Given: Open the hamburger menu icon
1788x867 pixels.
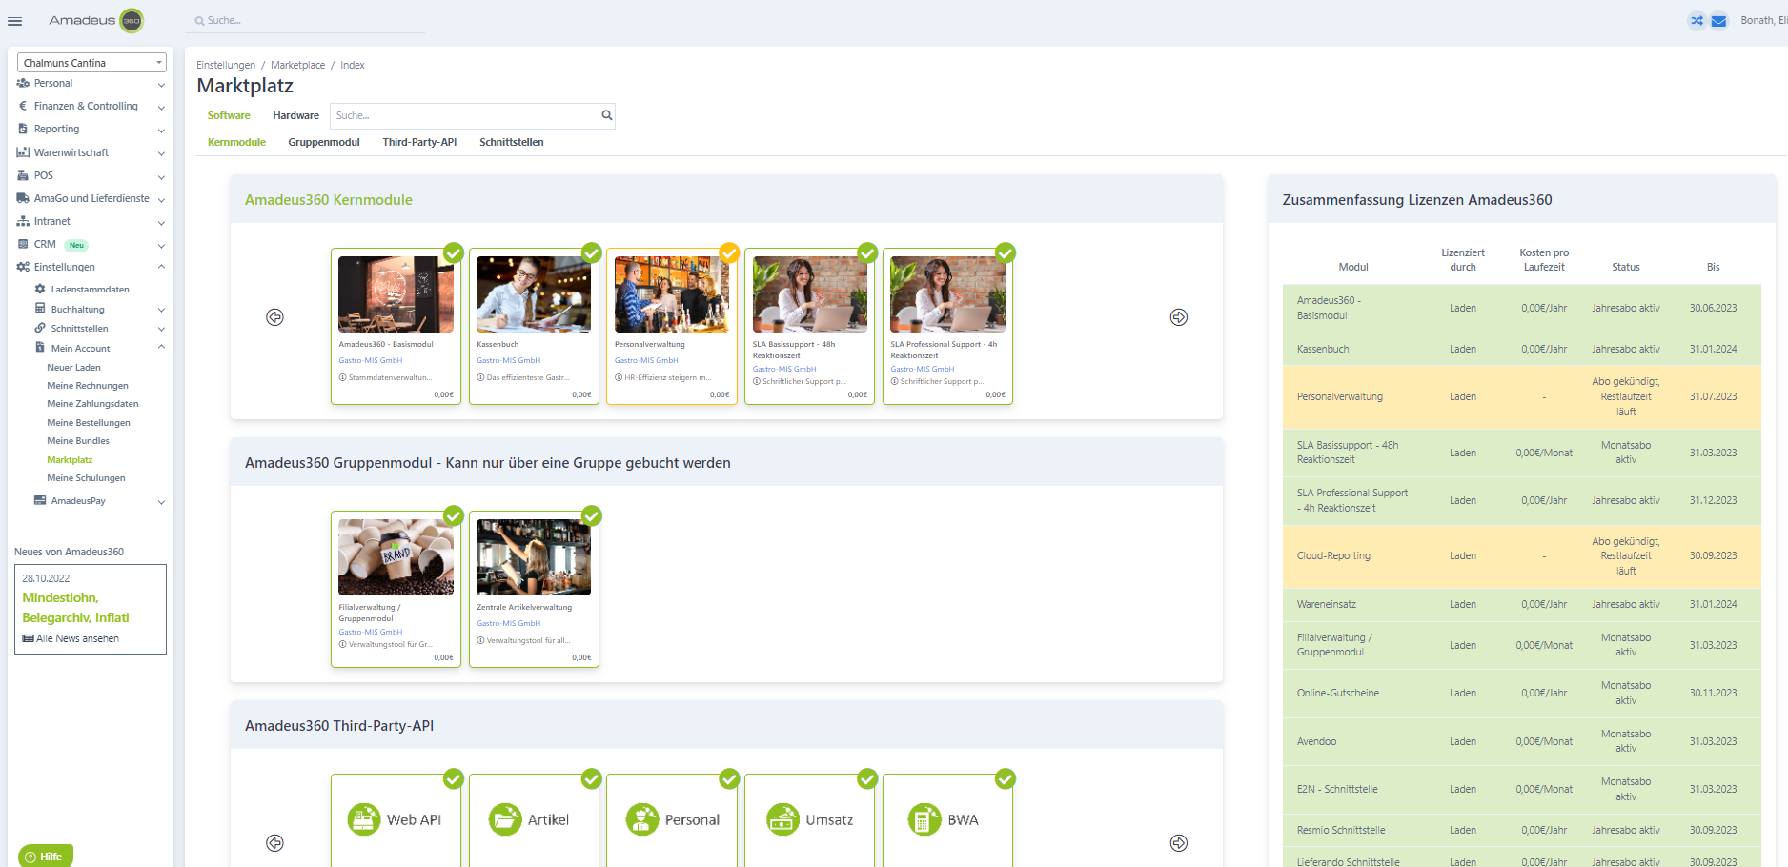Looking at the screenshot, I should 14,21.
